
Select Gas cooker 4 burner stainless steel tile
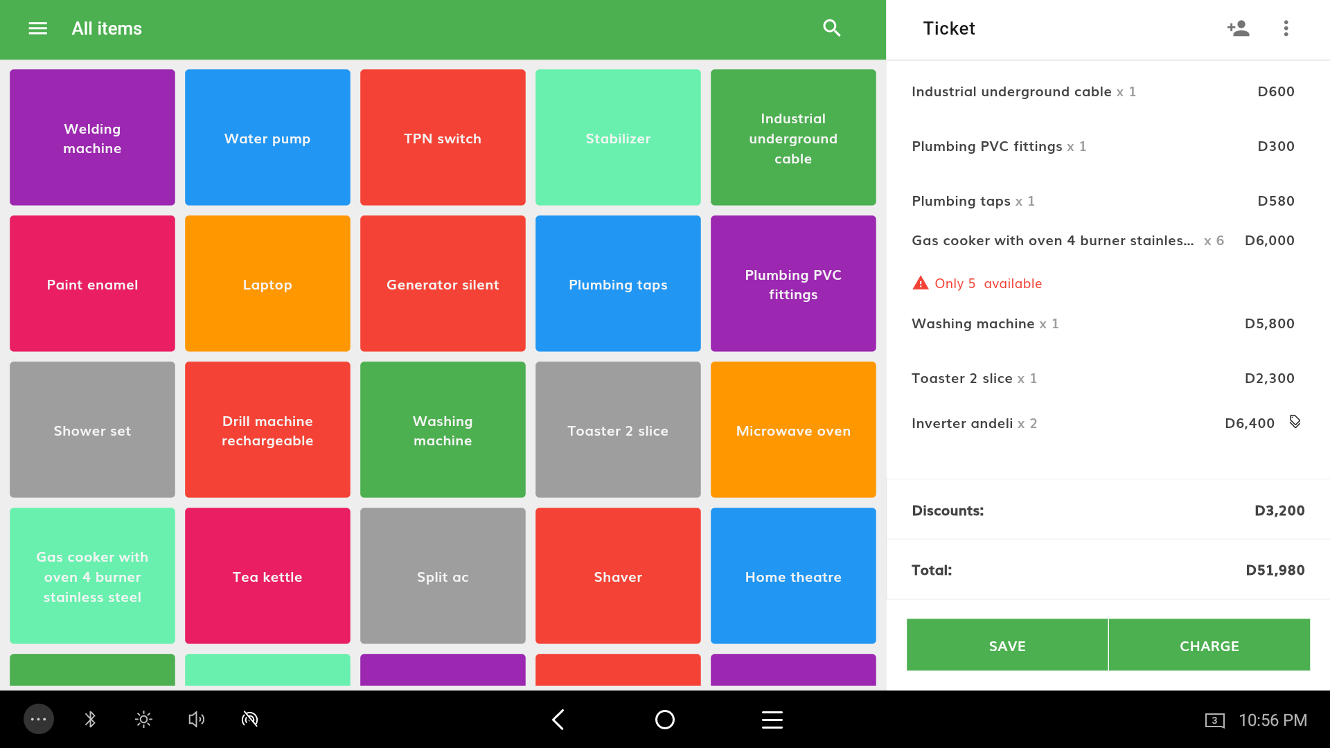click(92, 576)
